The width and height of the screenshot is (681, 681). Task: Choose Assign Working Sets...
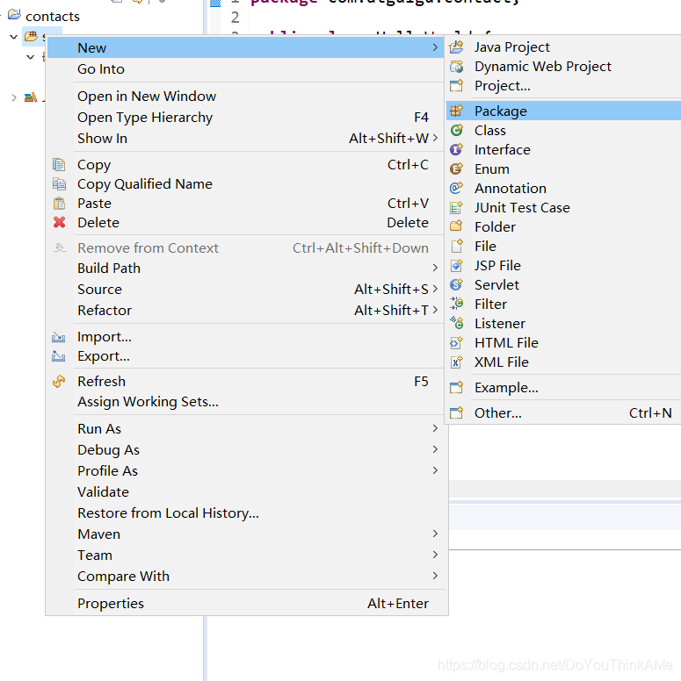coord(247,402)
